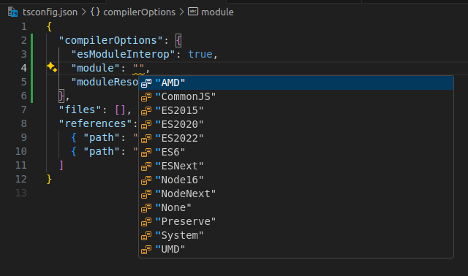468x276 pixels.
Task: Click the enum icon next to "CommonJS" suggestion
Action: 146,97
